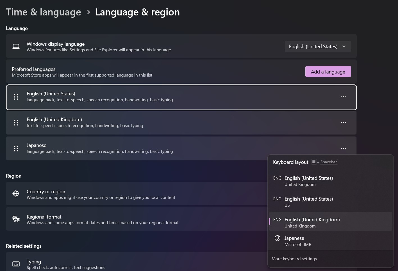Select English (United States) United Kingdom keyboard layout
398x271 pixels.
pyautogui.click(x=330, y=181)
